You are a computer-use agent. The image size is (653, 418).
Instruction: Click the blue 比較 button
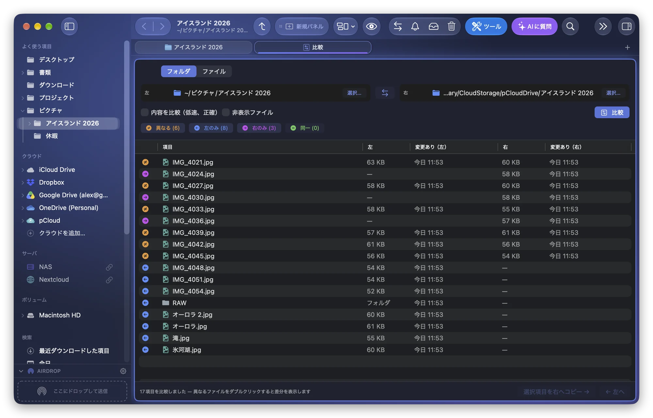click(x=612, y=113)
